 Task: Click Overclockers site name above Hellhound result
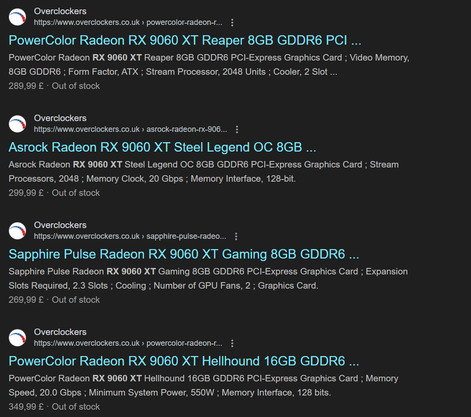[60, 332]
